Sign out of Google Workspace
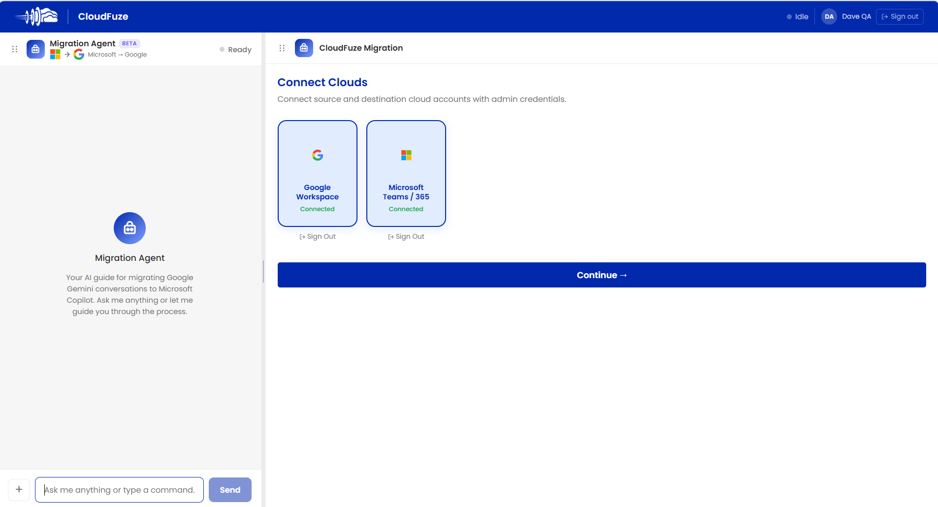This screenshot has height=507, width=938. pyautogui.click(x=318, y=237)
